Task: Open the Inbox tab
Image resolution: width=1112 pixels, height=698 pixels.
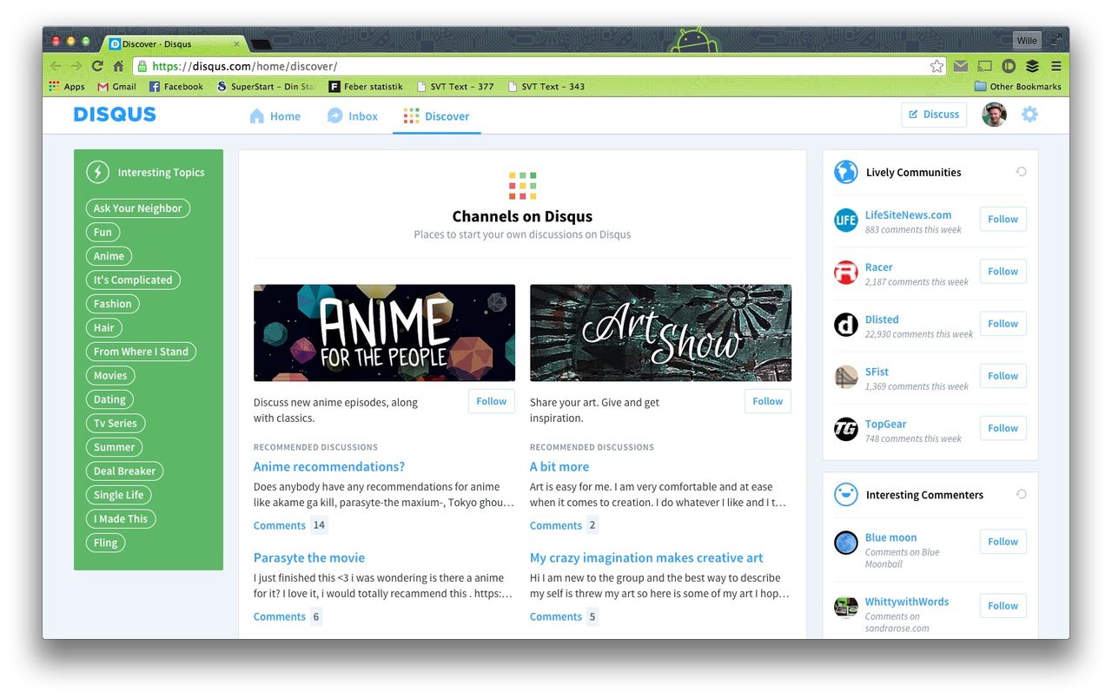Action: click(x=352, y=116)
